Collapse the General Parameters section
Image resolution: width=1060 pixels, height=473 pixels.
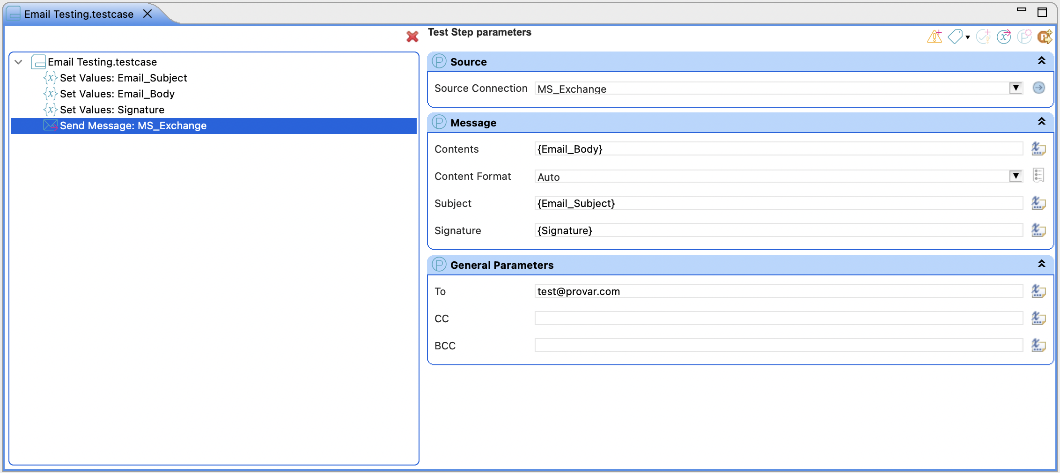(1042, 264)
